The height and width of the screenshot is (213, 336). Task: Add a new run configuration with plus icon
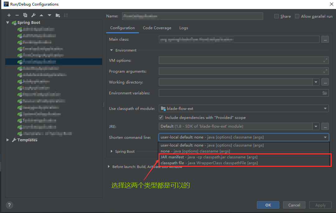9,15
